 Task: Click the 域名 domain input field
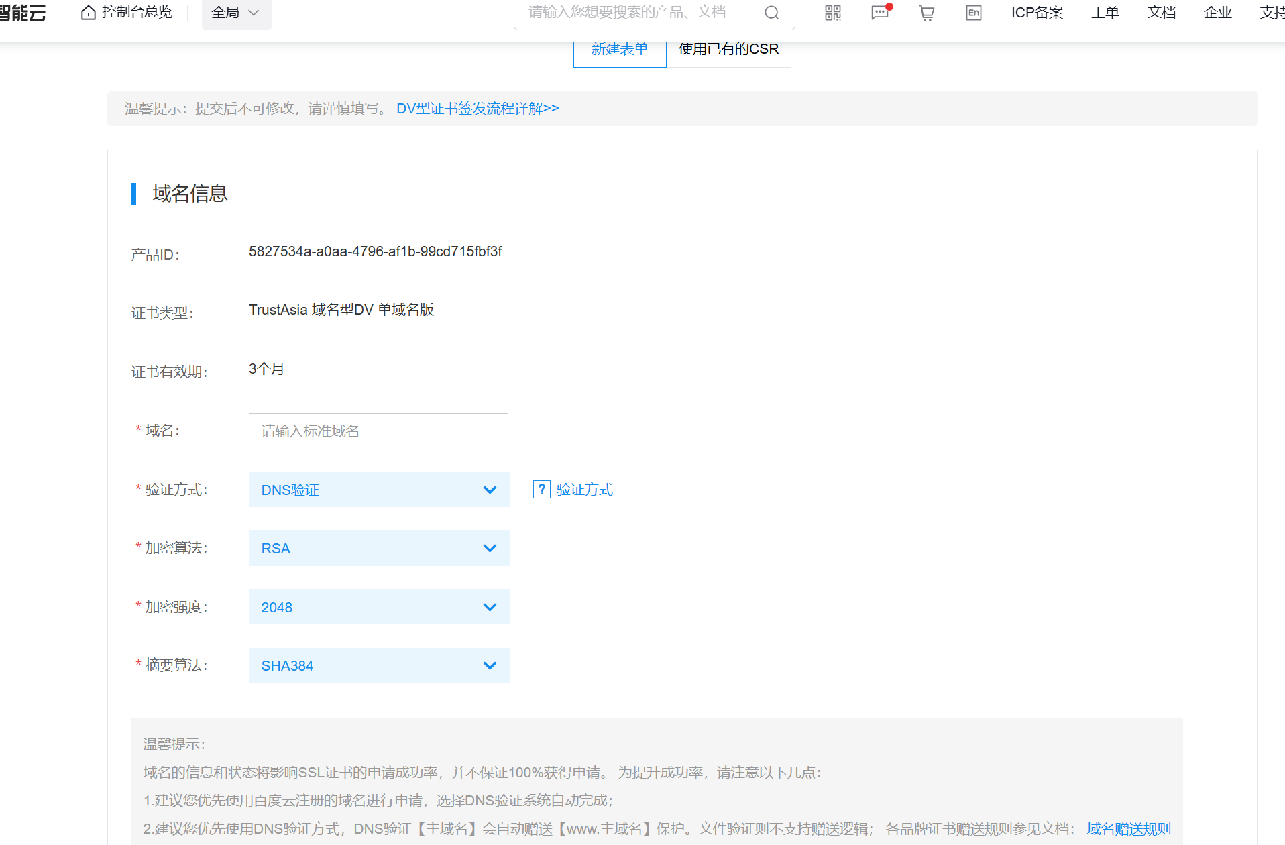(378, 430)
